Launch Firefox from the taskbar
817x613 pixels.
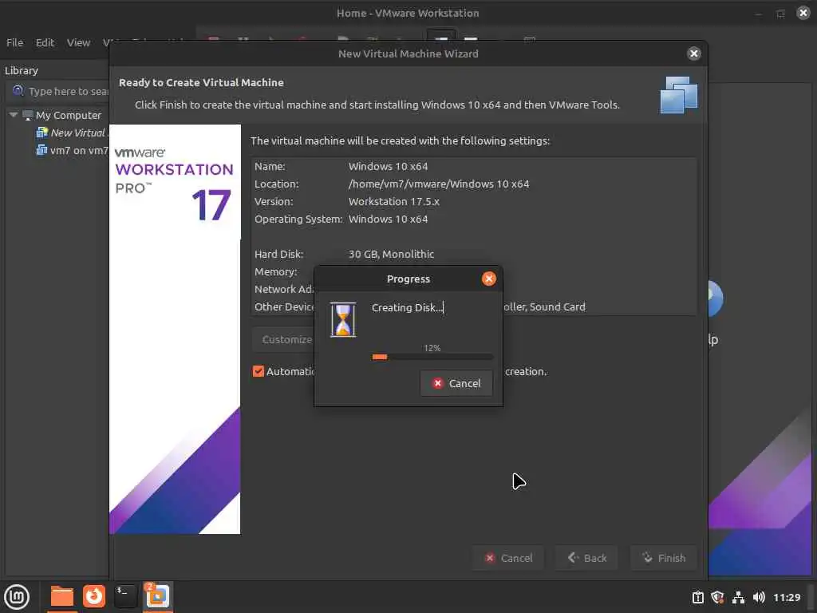(94, 596)
